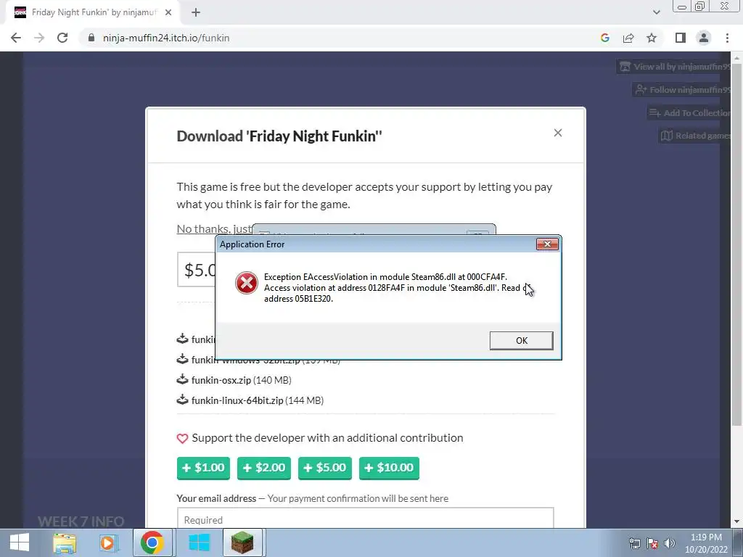Click the email address Required field

coord(366,518)
